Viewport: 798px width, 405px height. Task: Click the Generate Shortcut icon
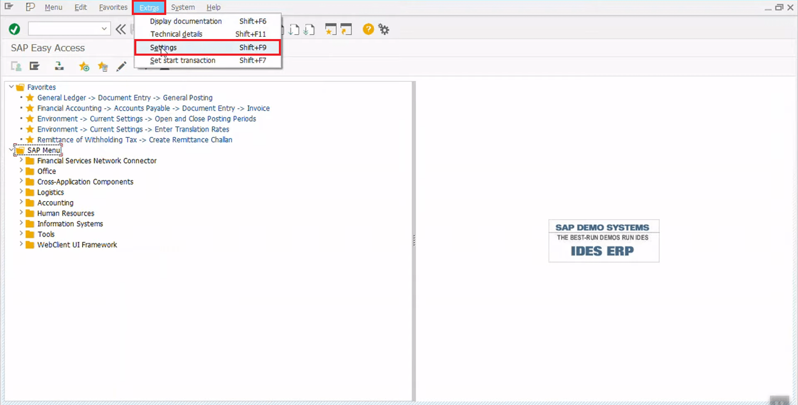(347, 29)
